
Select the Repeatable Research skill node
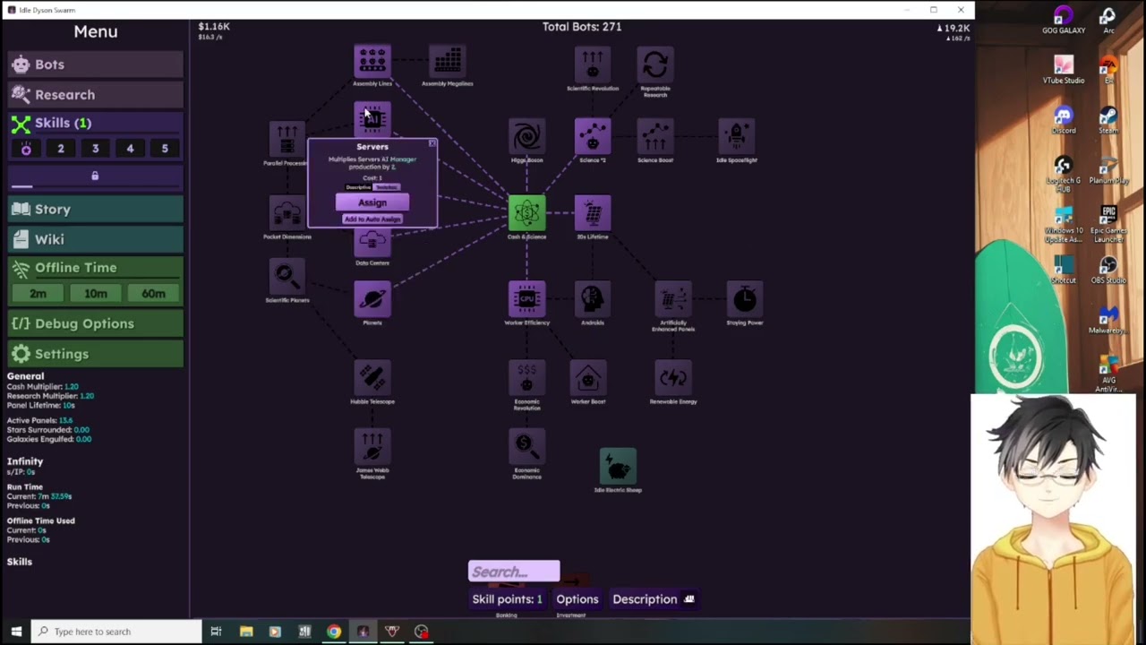655,64
